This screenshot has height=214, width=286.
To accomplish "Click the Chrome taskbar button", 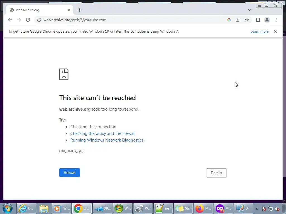I will tap(82, 208).
